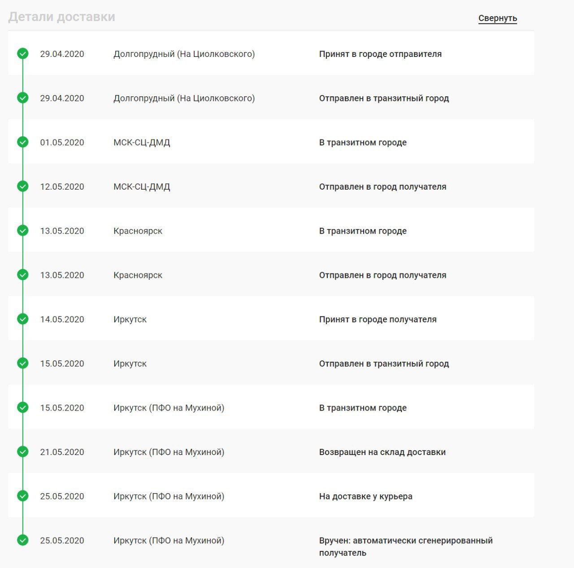This screenshot has height=568, width=574.
Task: Click date 25.05.2020 of На доставке у курьера
Action: 62,497
